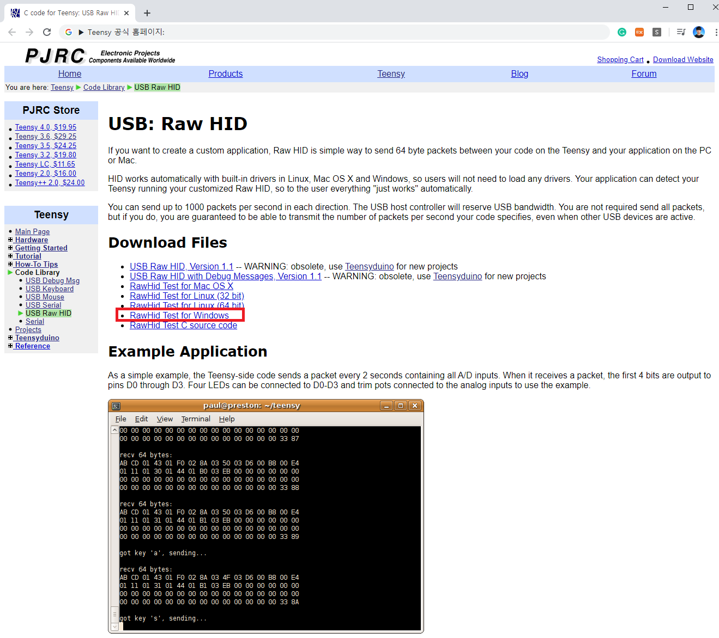Download RawHid Test for Windows

point(179,315)
